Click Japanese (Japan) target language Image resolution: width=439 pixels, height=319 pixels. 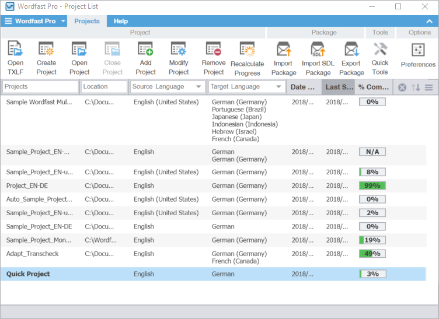[236, 117]
